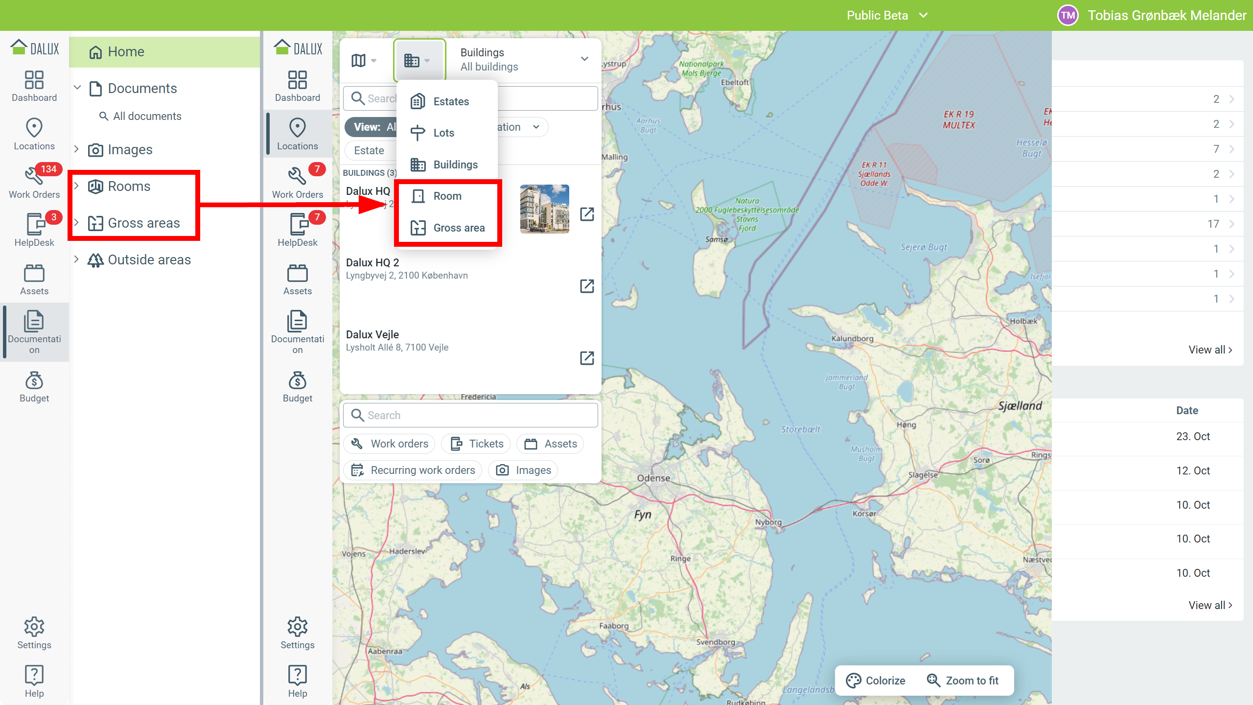The image size is (1253, 705).
Task: Select Documentation in the left sidebar
Action: tap(34, 332)
